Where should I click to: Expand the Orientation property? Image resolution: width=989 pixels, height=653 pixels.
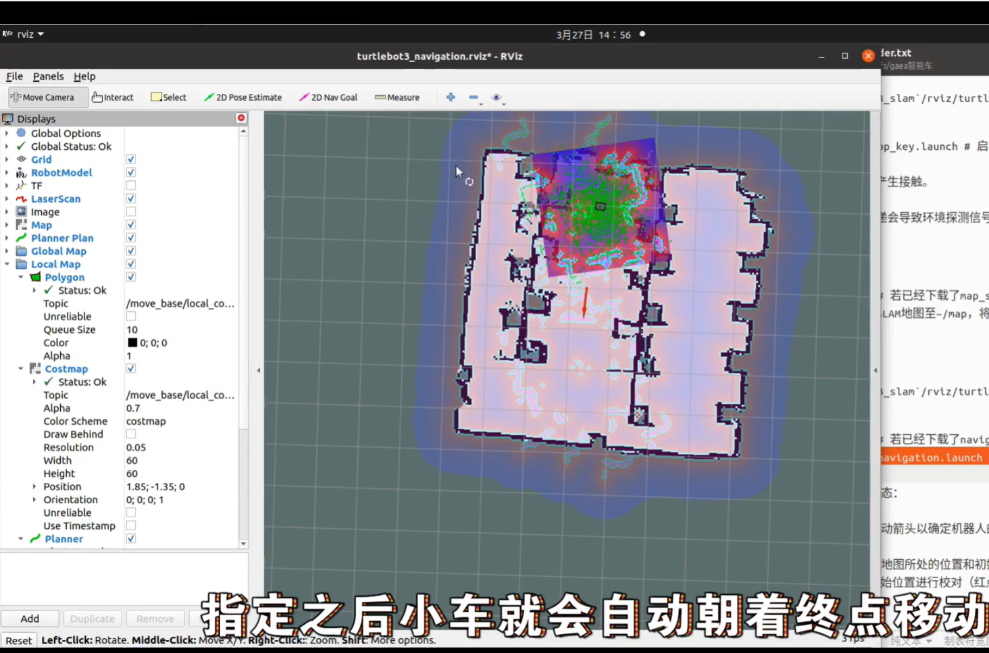[34, 500]
